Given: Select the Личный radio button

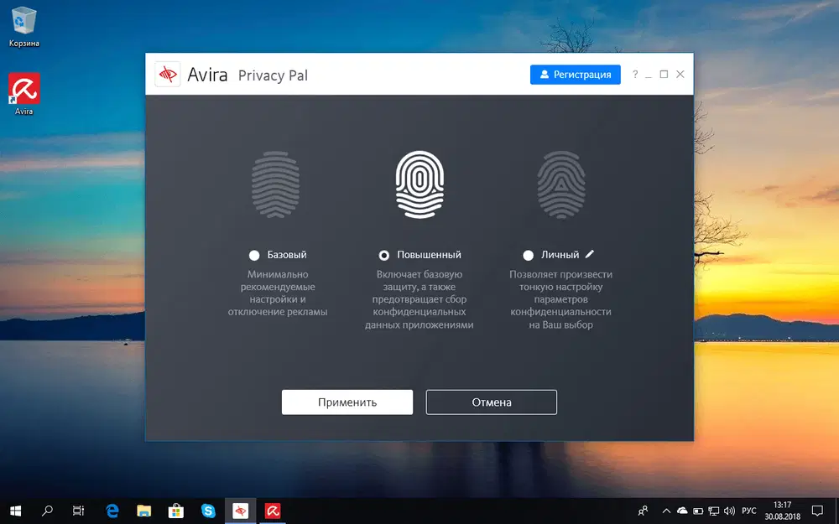Looking at the screenshot, I should (528, 254).
